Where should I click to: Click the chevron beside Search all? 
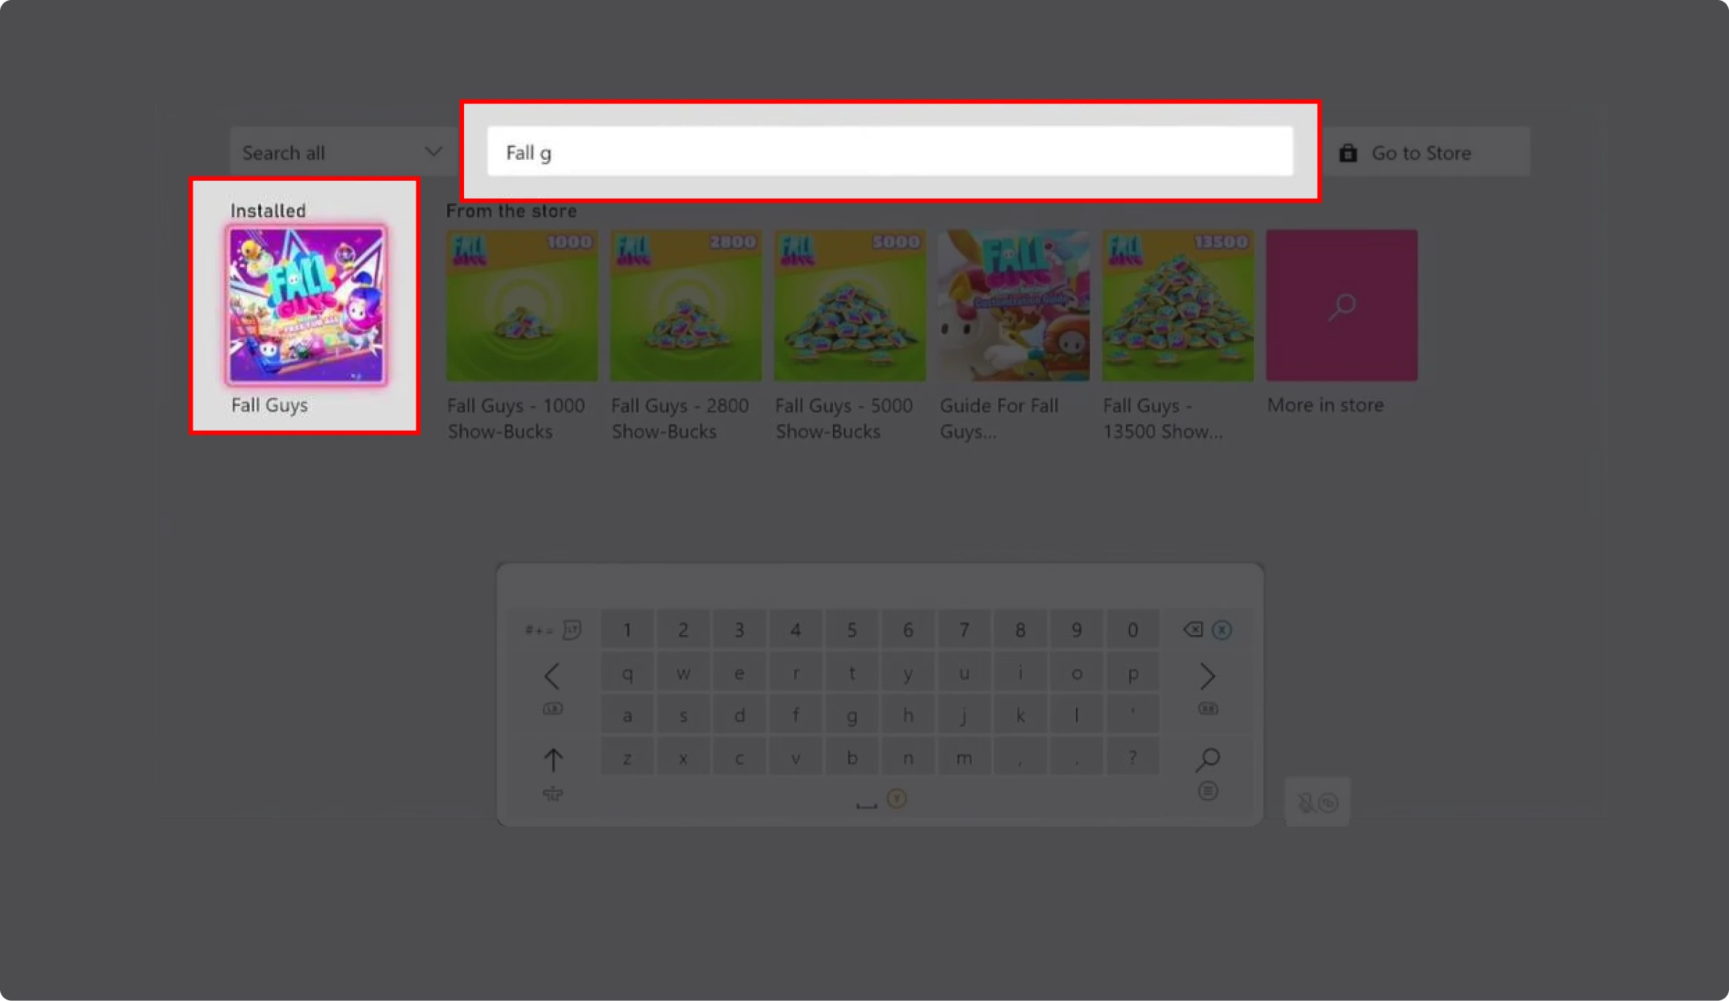pyautogui.click(x=433, y=152)
